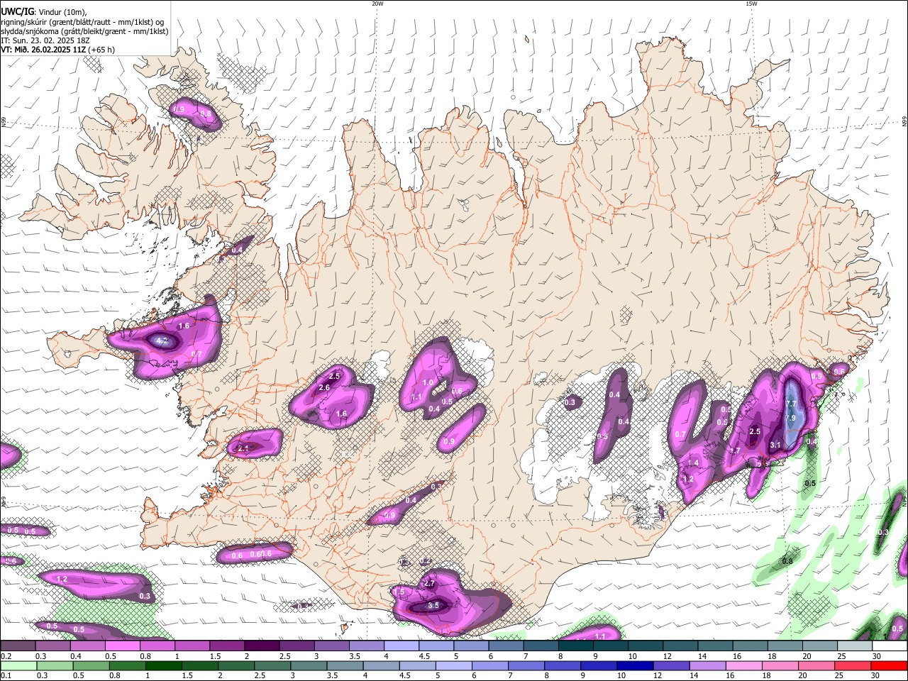Click the 'rigning/skúrir' description line
The height and width of the screenshot is (681, 908).
click(82, 22)
